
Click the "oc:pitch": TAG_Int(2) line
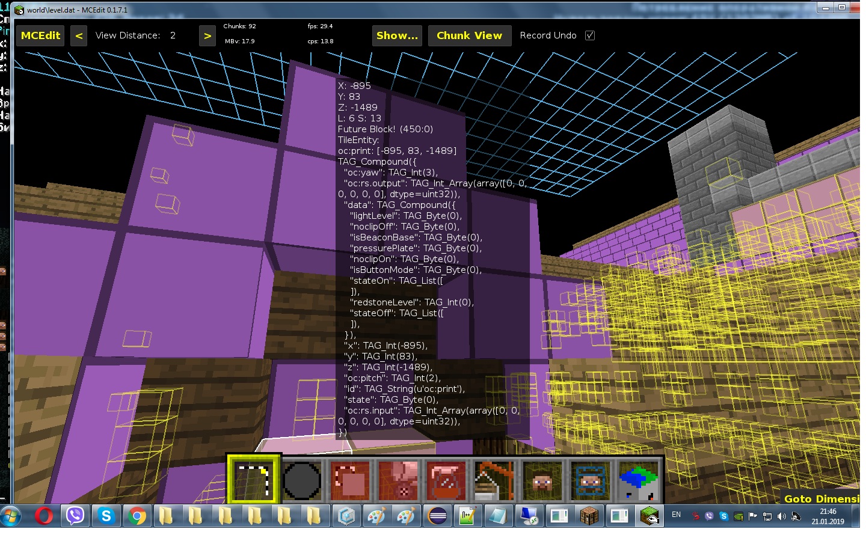392,378
